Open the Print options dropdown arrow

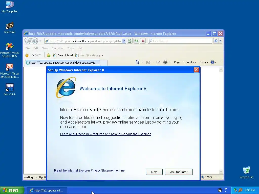point(170,62)
